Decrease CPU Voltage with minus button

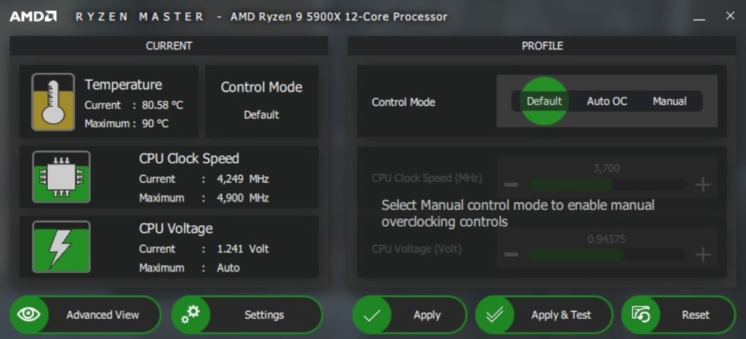(x=511, y=254)
